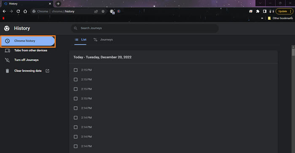Image resolution: width=295 pixels, height=153 pixels.
Task: Select the History browser tab
Action: tap(27, 3)
